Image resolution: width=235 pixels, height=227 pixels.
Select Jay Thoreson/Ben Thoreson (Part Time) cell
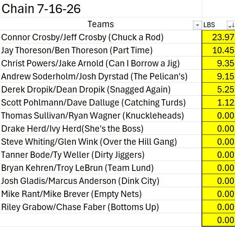101,50
